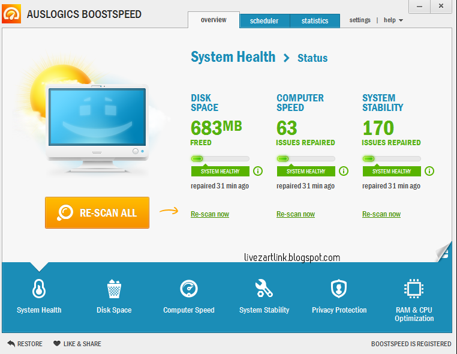Click the RE-SCAN ALL button
This screenshot has height=354, width=457.
pyautogui.click(x=97, y=212)
